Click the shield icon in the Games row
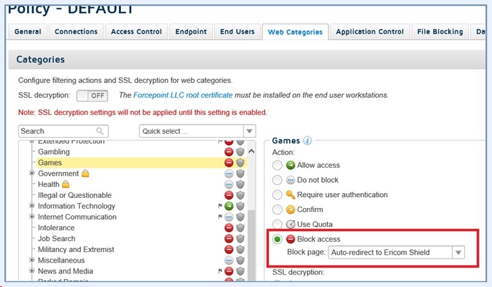 239,163
